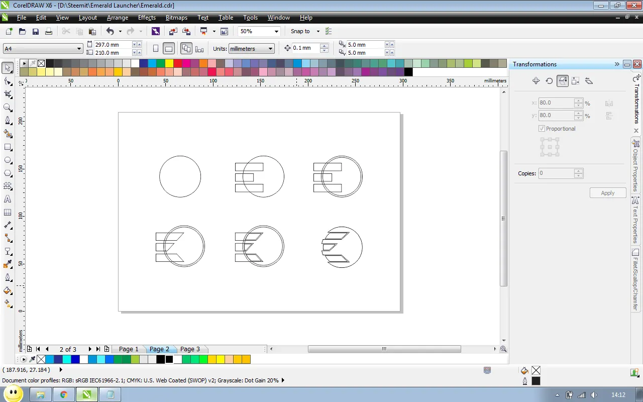Select the Smart Fill tool
Image resolution: width=643 pixels, height=402 pixels.
coord(8,134)
